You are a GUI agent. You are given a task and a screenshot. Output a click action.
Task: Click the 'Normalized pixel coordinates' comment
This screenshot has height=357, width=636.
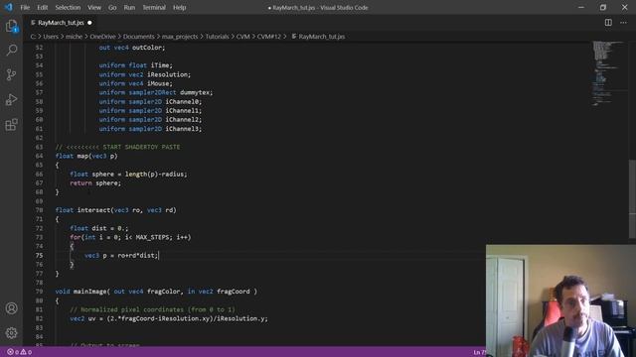pyautogui.click(x=152, y=309)
